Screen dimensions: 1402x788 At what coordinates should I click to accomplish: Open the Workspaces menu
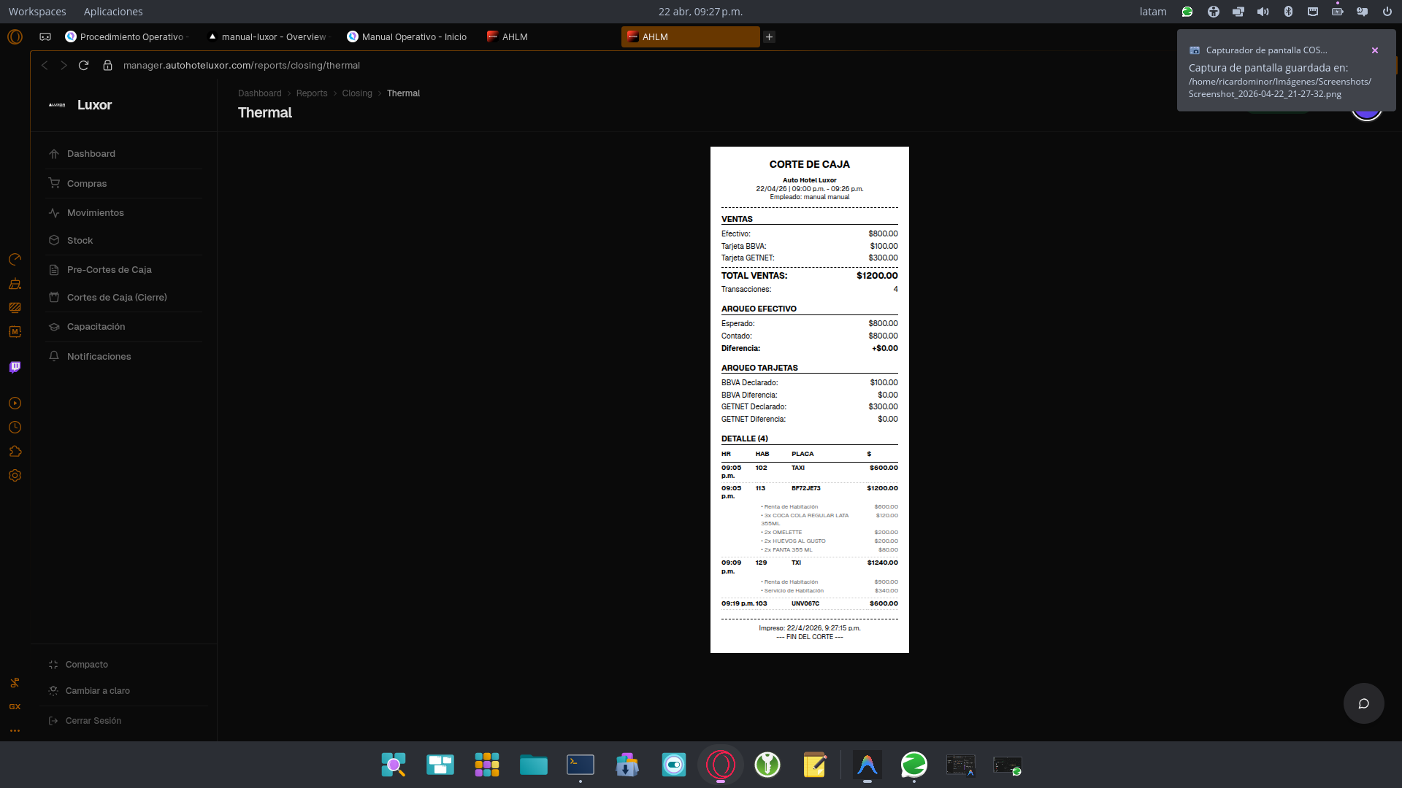coord(37,12)
